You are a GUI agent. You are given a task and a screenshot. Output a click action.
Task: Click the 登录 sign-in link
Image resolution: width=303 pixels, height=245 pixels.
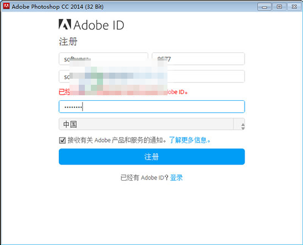176,177
